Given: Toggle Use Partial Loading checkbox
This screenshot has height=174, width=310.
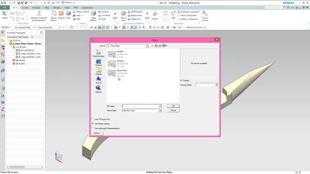Looking at the screenshot, I should 93,124.
